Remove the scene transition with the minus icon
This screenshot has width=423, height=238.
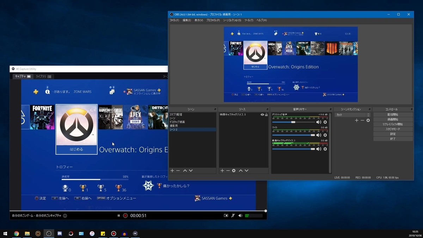[x=362, y=121]
